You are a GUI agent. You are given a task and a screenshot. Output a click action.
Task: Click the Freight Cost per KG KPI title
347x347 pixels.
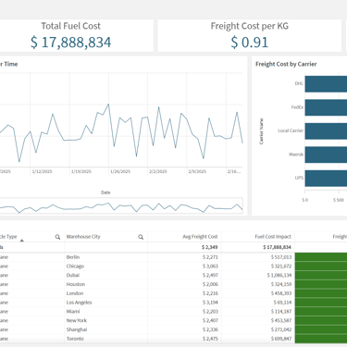coord(250,26)
